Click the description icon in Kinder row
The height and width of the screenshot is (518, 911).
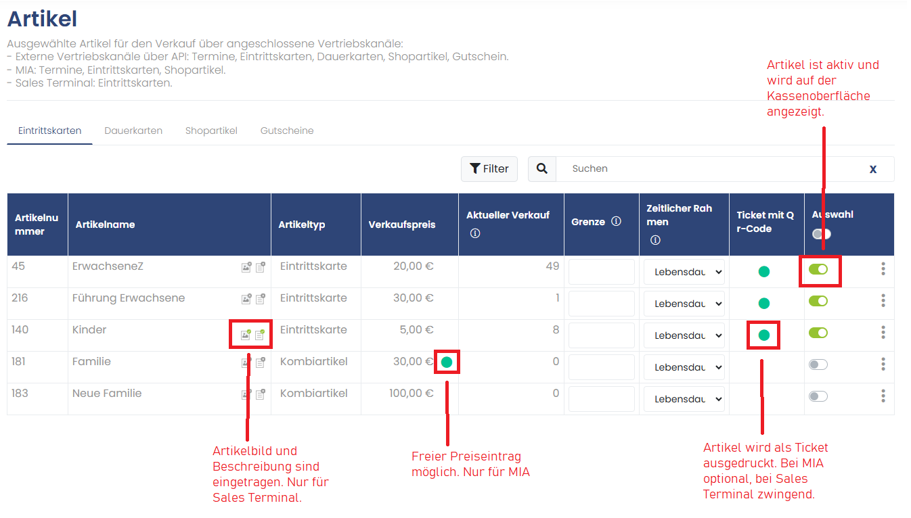pyautogui.click(x=260, y=334)
